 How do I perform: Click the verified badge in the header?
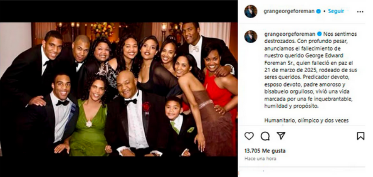click(318, 12)
